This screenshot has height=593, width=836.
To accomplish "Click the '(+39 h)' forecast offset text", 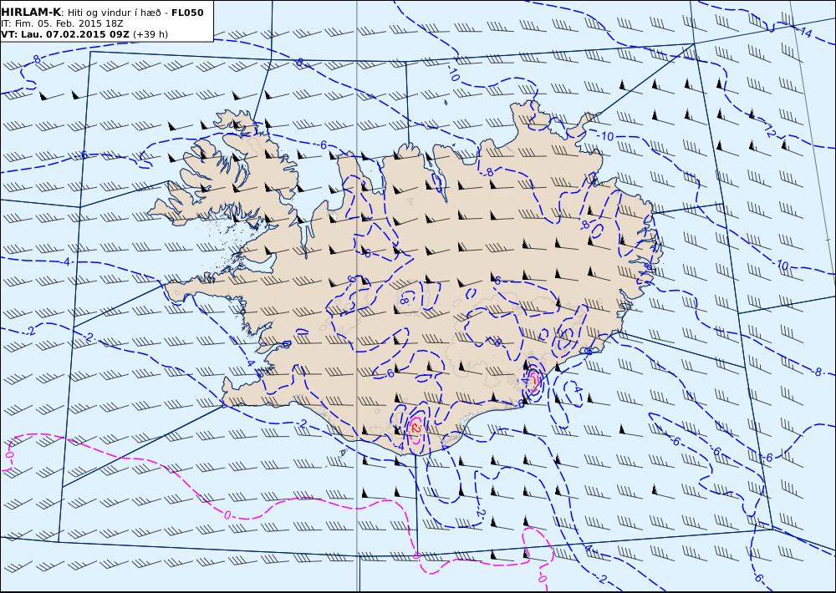I will click(x=150, y=34).
